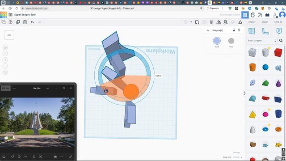Pick the purple Cone shape
Viewport: 286px width, 161px height.
[x=278, y=83]
